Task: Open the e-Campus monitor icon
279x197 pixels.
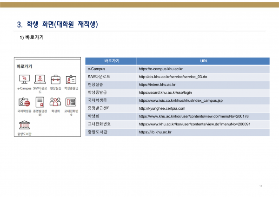Action: click(24, 79)
